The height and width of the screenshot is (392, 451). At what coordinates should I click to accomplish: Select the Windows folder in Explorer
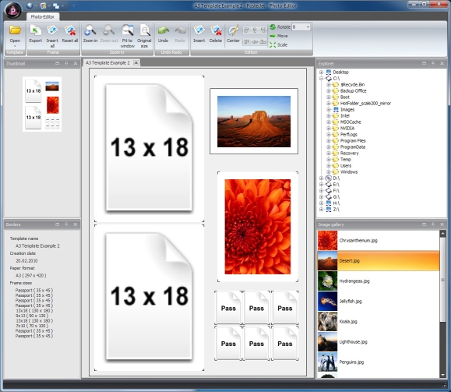click(x=349, y=172)
